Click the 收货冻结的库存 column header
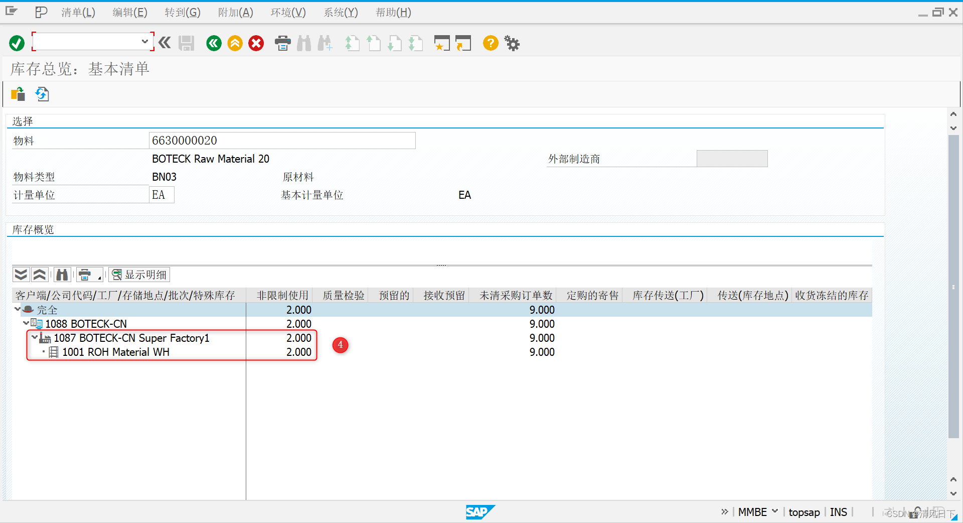This screenshot has width=963, height=523. point(832,295)
